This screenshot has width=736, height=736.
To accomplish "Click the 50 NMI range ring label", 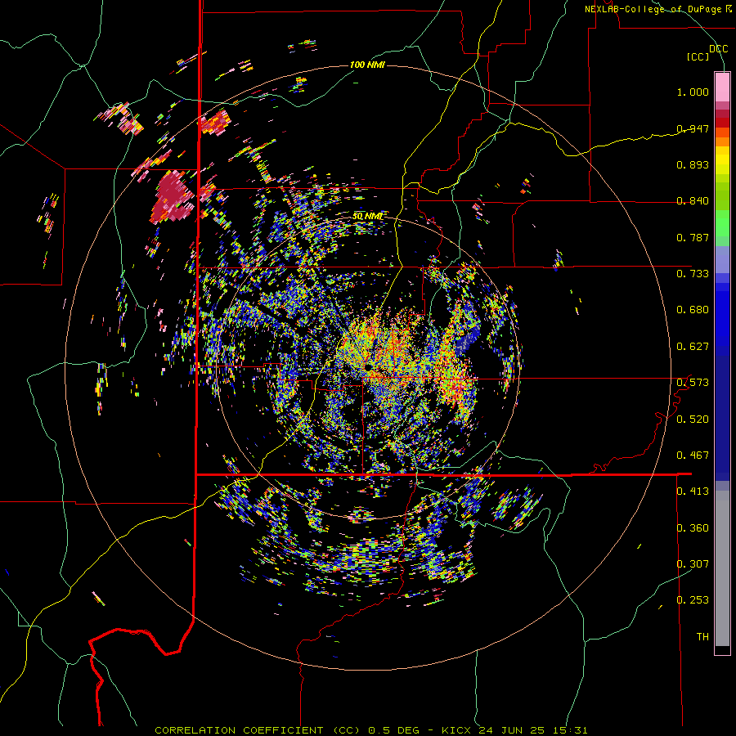I will pyautogui.click(x=368, y=216).
